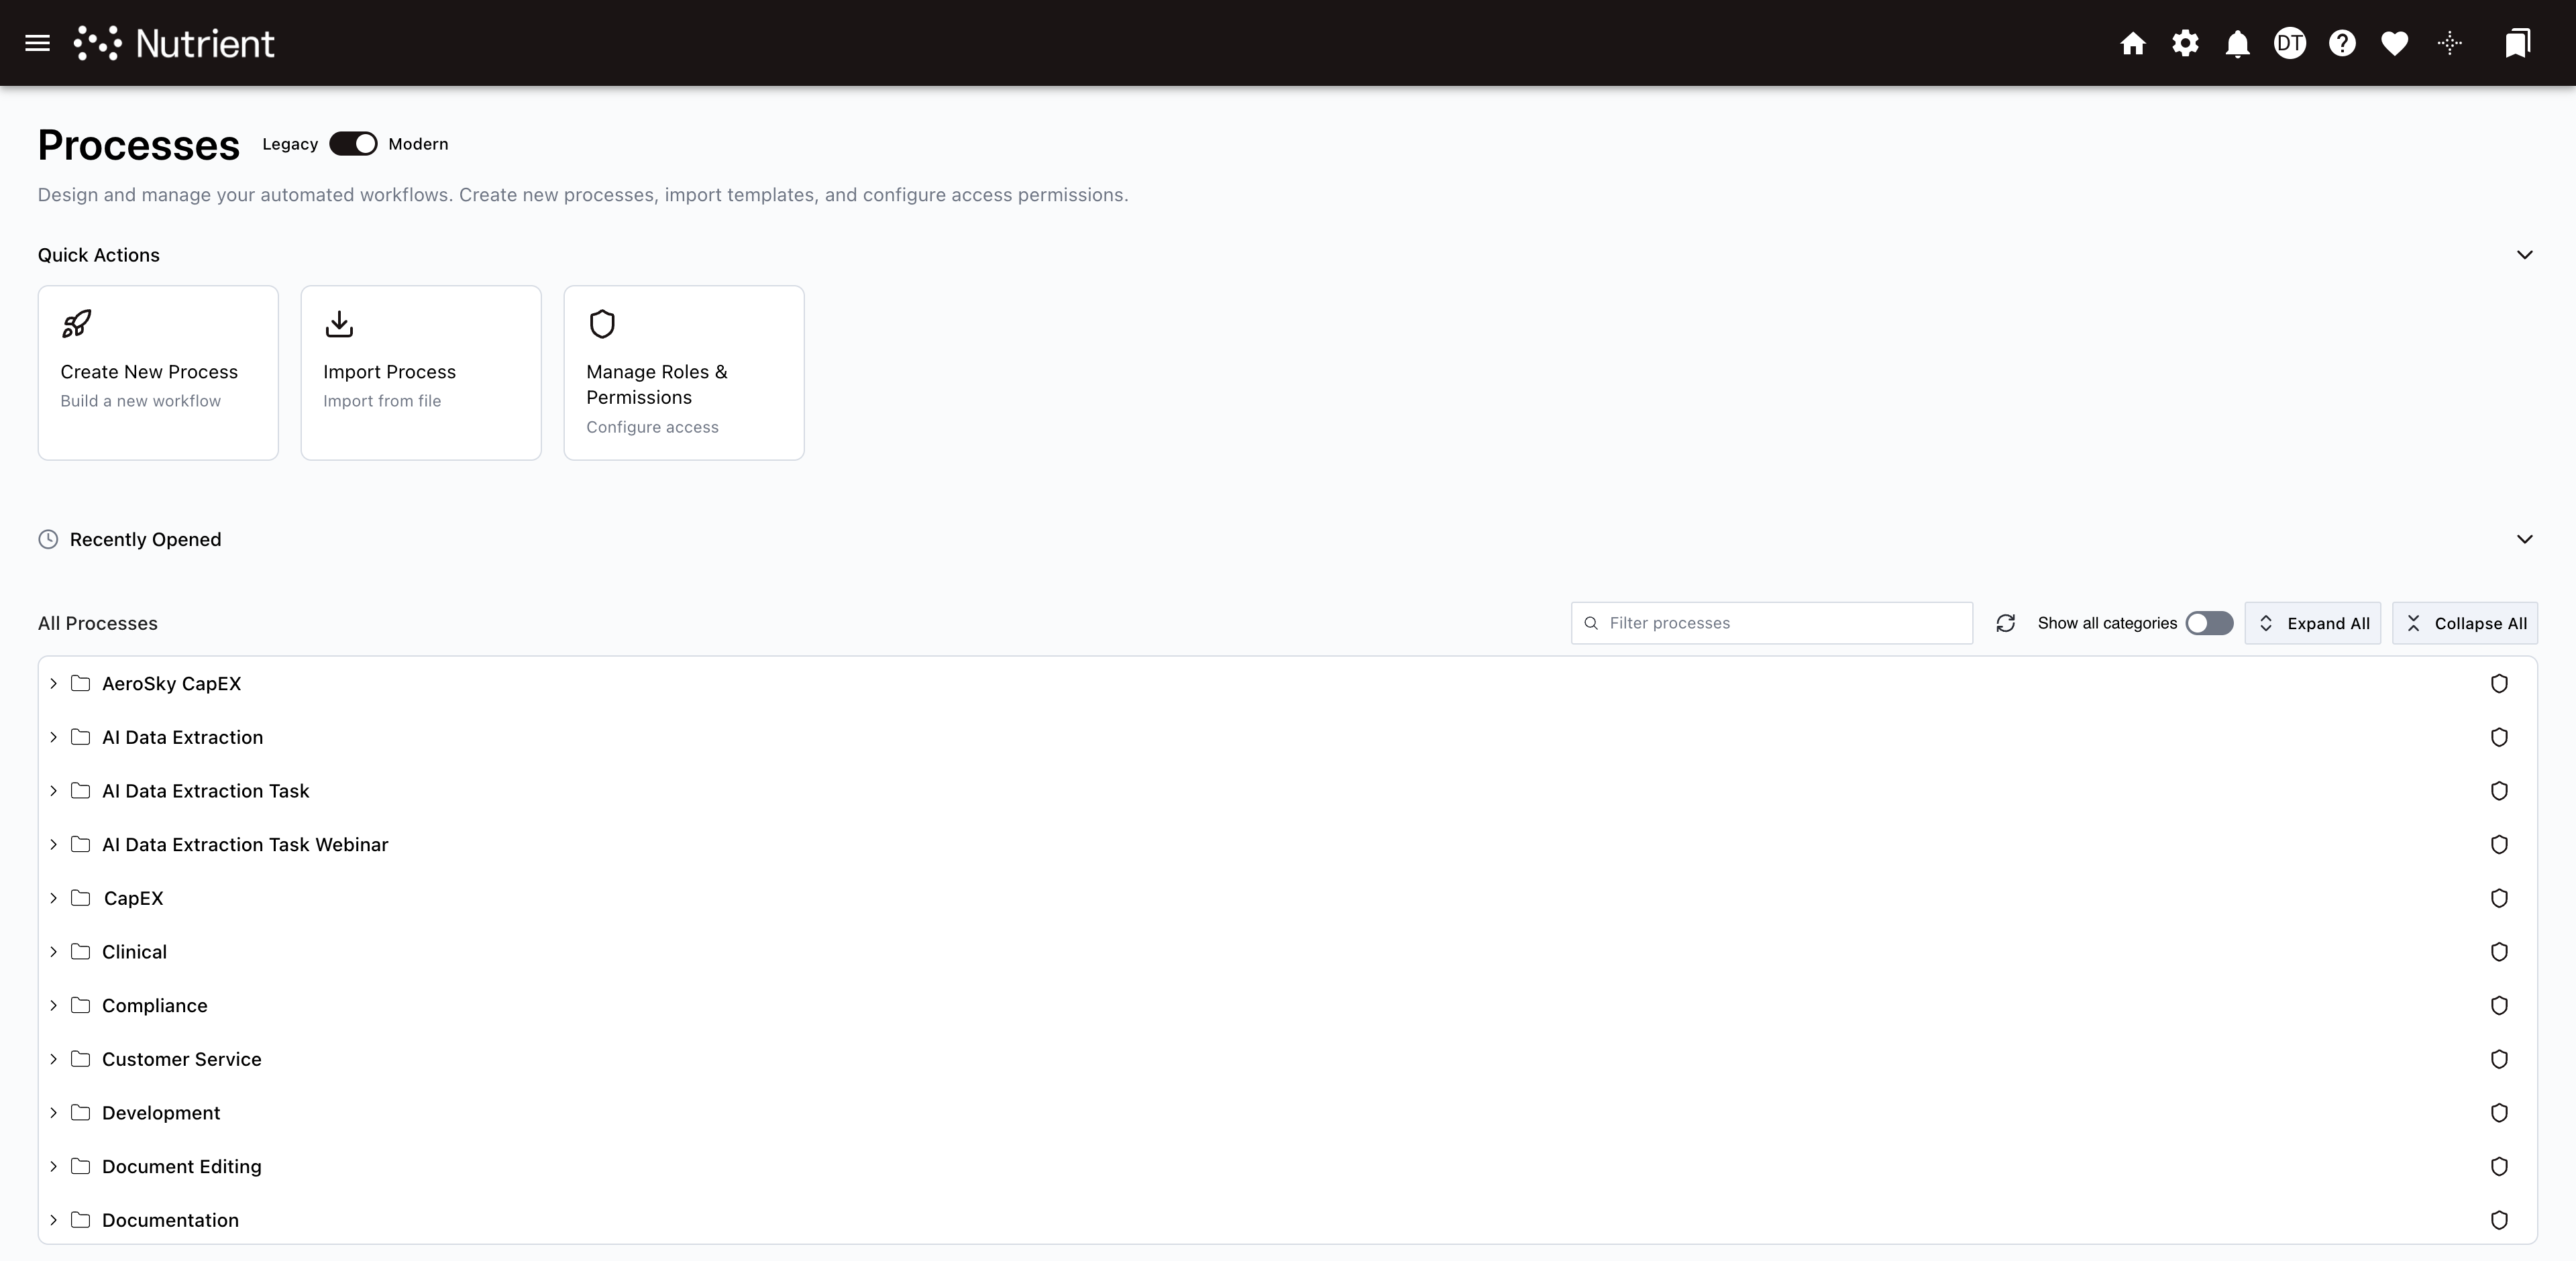Select the Create New Process card
2576x1261 pixels.
point(157,372)
